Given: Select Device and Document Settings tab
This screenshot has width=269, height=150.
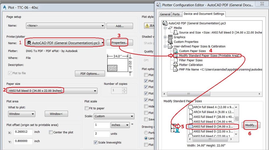Looking at the screenshot, I should [x=204, y=14].
